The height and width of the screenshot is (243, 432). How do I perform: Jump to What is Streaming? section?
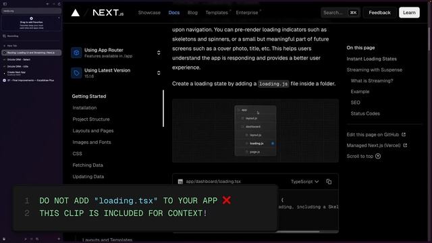[372, 81]
